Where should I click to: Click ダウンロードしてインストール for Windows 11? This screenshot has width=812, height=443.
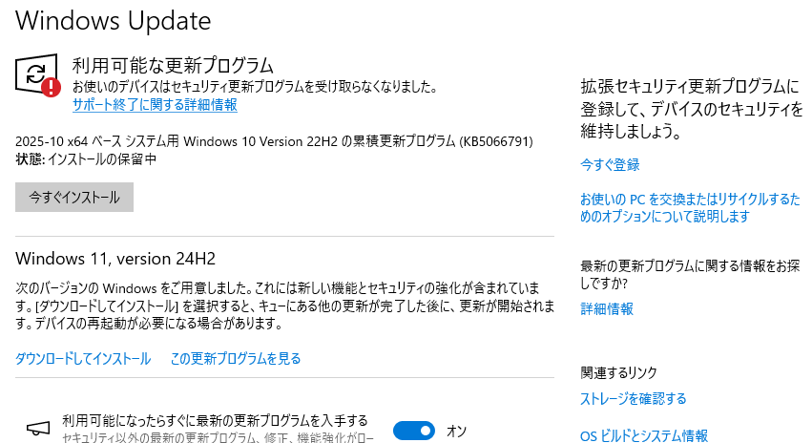coord(83,359)
